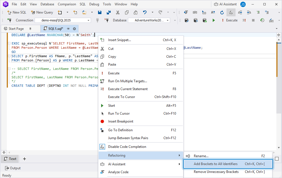Click the New Connection plug icon
This screenshot has height=178, width=282.
(9, 20)
